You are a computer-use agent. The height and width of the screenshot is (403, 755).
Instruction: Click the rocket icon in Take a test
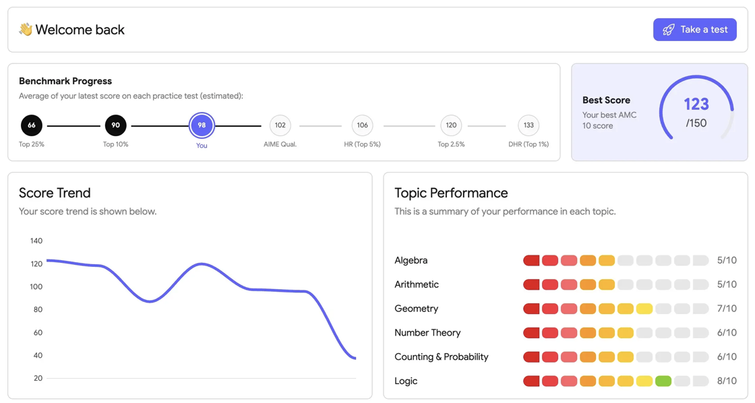(668, 30)
